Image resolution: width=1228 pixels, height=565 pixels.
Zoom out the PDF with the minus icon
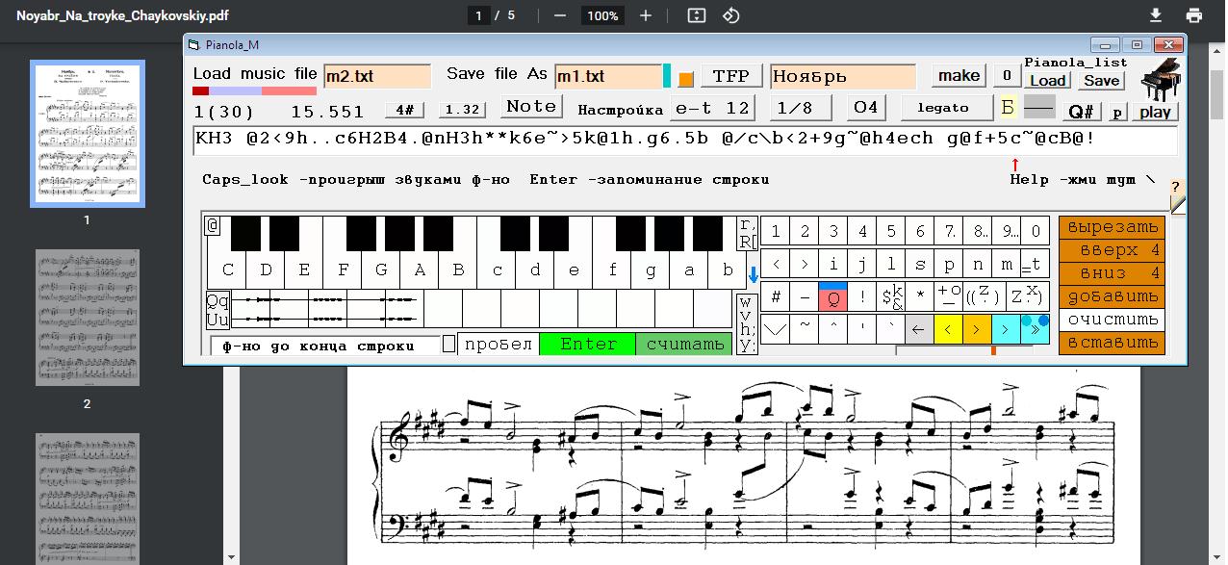coord(560,15)
